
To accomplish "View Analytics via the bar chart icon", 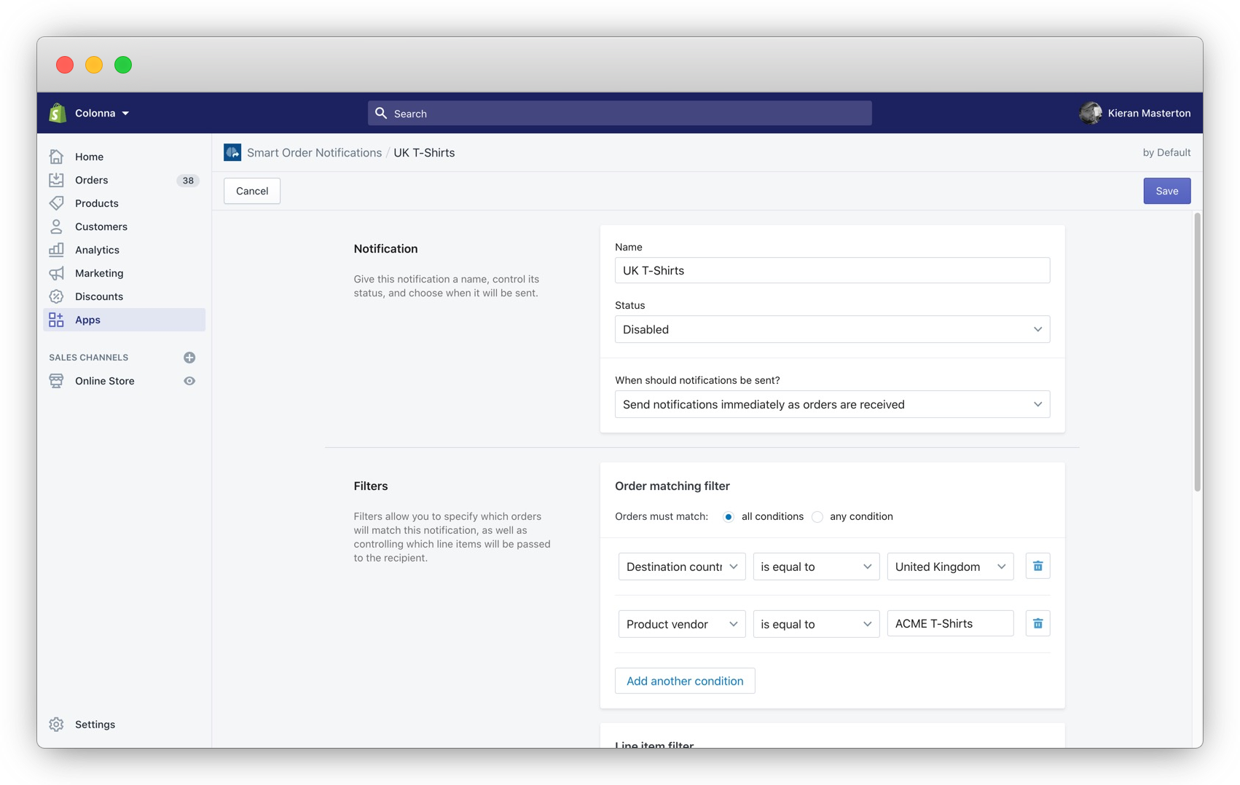I will (x=57, y=250).
